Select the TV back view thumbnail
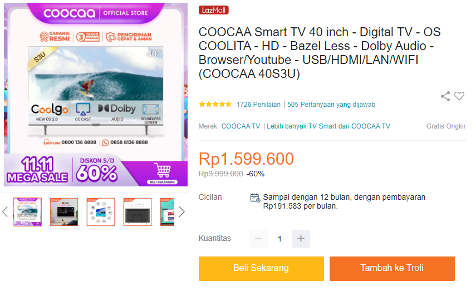Viewport: 476px width, 296px height. (138, 211)
